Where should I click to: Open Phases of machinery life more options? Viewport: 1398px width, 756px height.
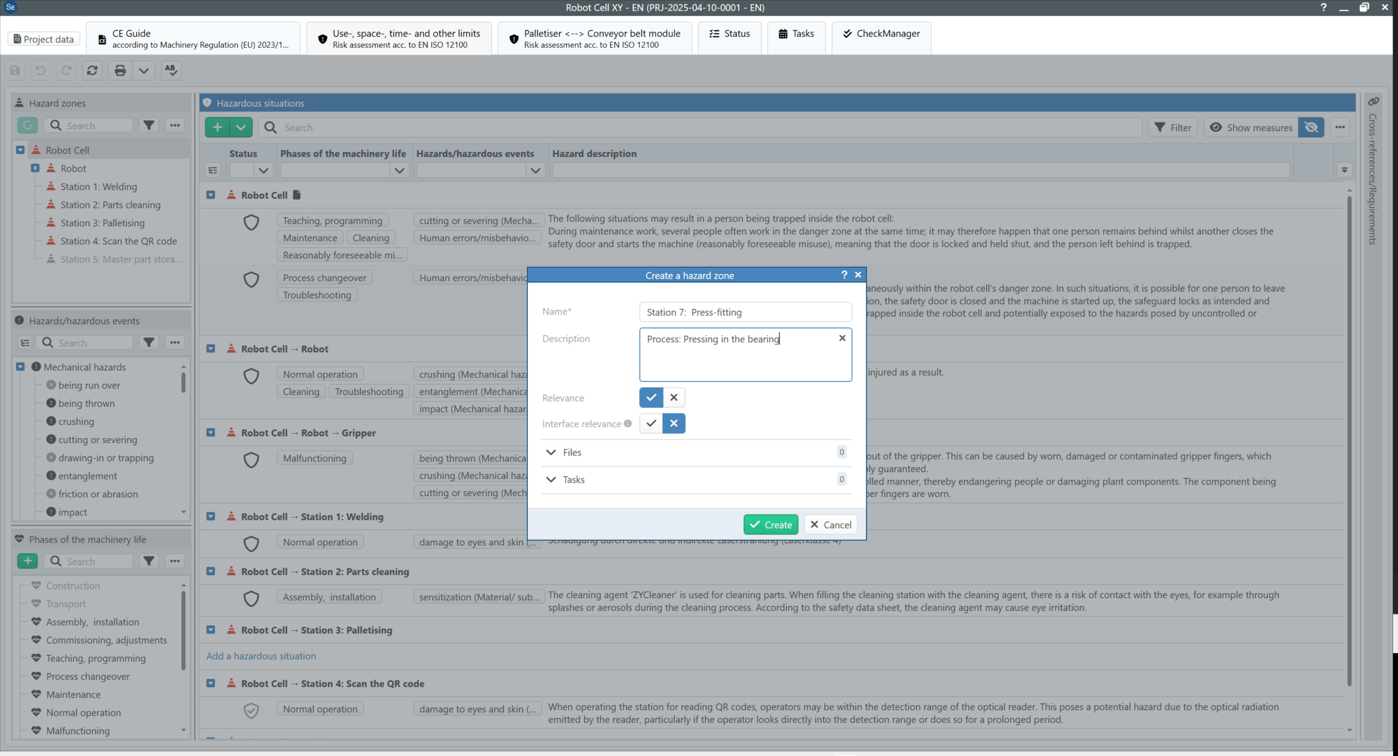pos(175,561)
